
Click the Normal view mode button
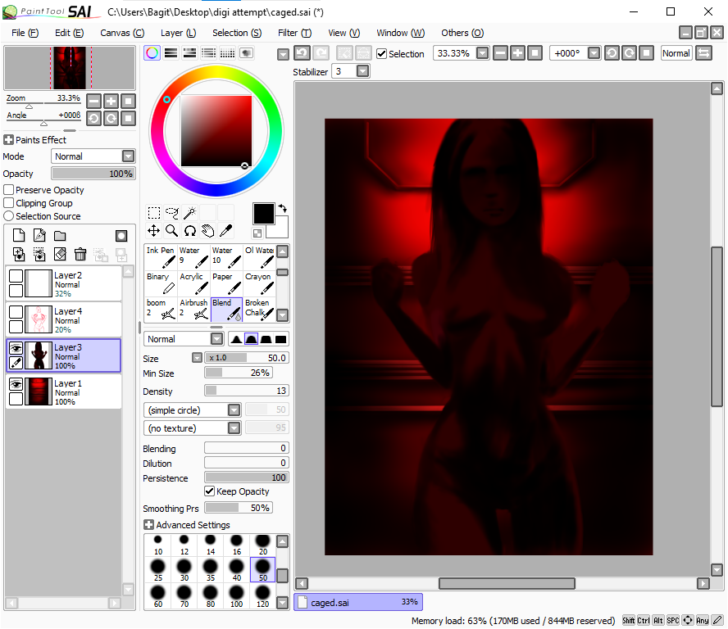point(676,53)
